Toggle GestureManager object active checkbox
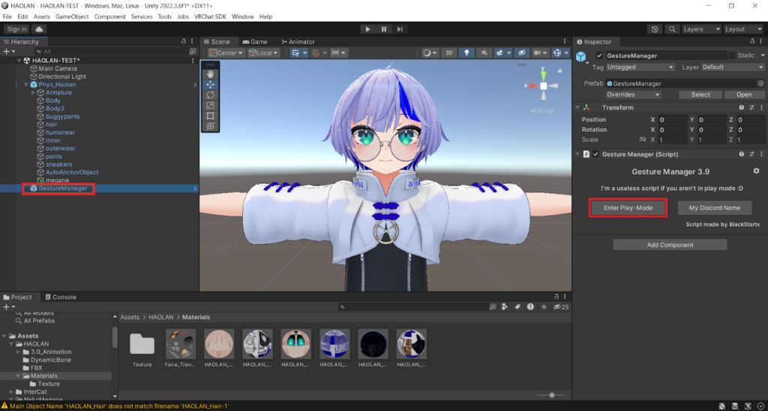The image size is (768, 411). click(x=599, y=55)
